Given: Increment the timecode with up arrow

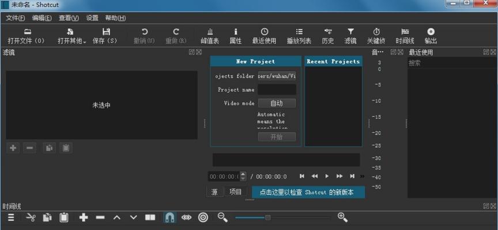Looking at the screenshot, I should [243, 174].
